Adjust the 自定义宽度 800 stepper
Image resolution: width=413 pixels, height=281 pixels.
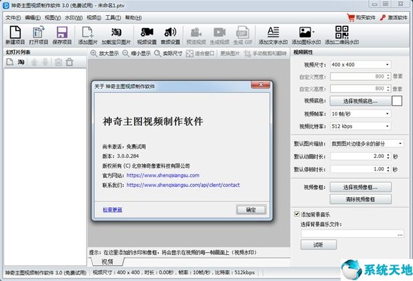point(388,76)
